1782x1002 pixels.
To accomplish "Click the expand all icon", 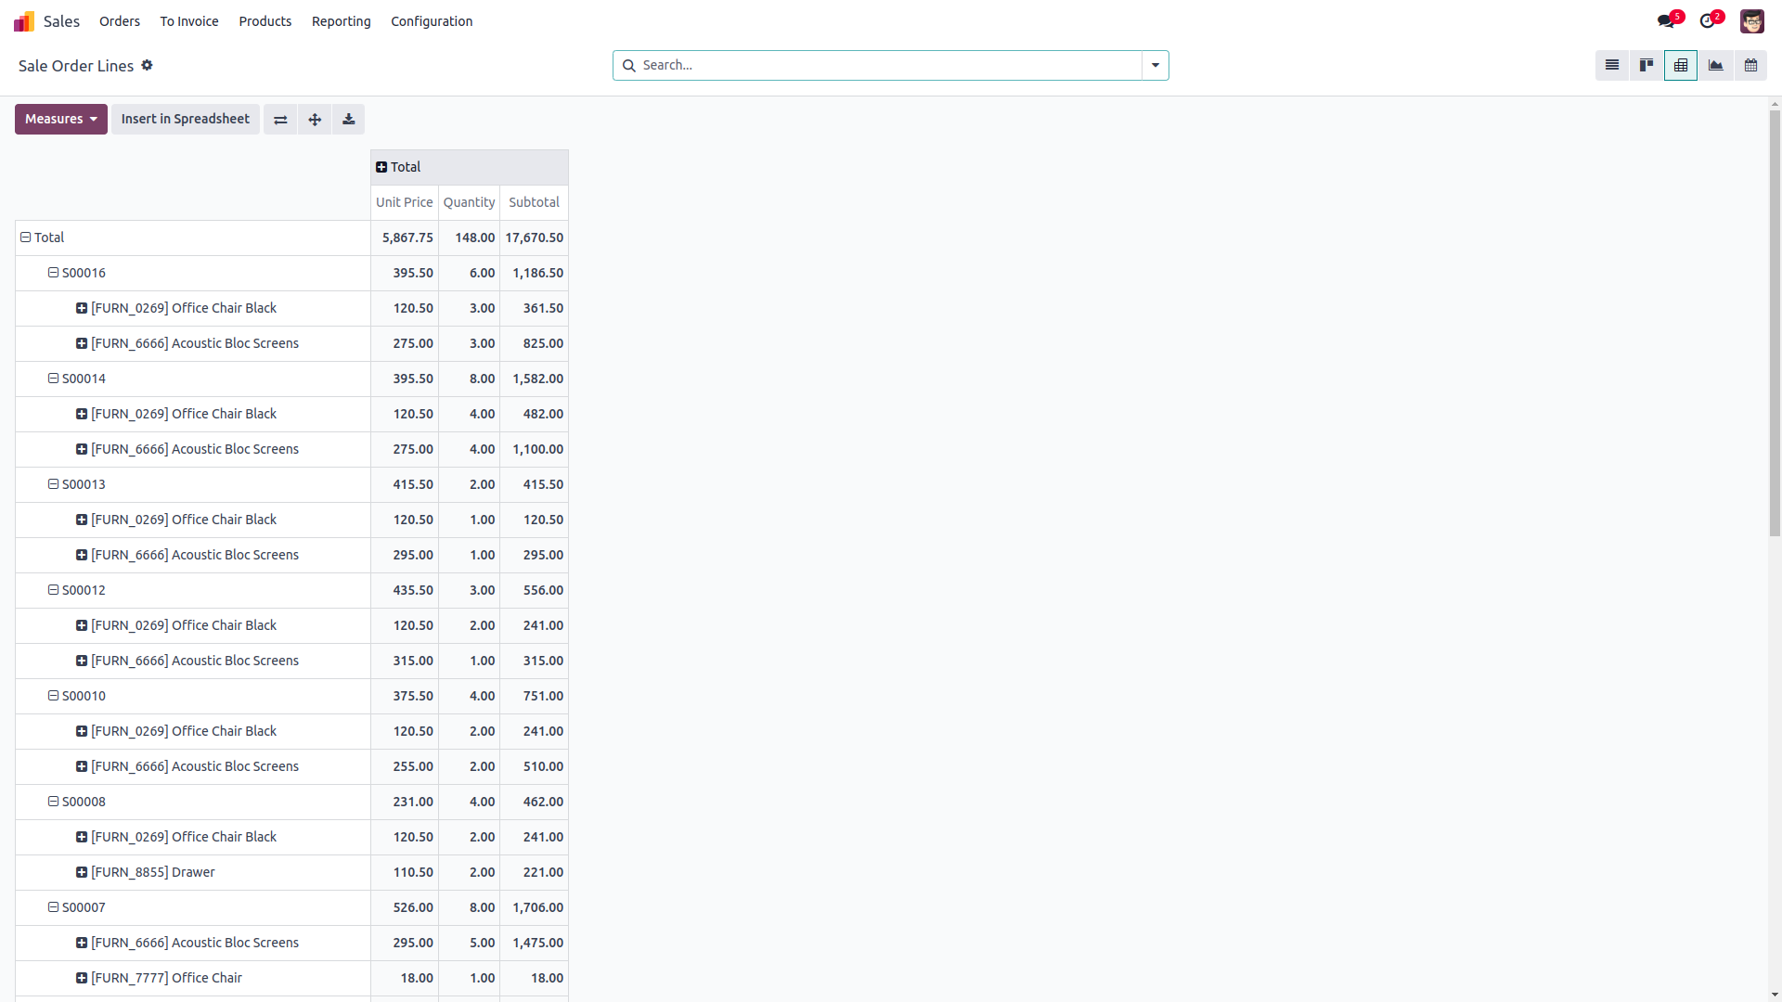I will tap(315, 120).
